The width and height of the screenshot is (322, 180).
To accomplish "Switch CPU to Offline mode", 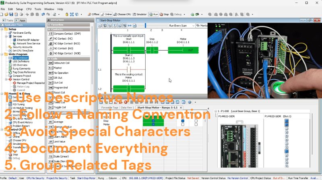I will click(93, 14).
